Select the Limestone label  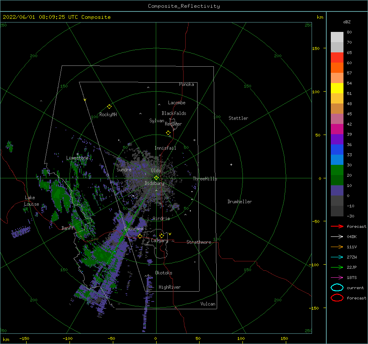(77, 158)
